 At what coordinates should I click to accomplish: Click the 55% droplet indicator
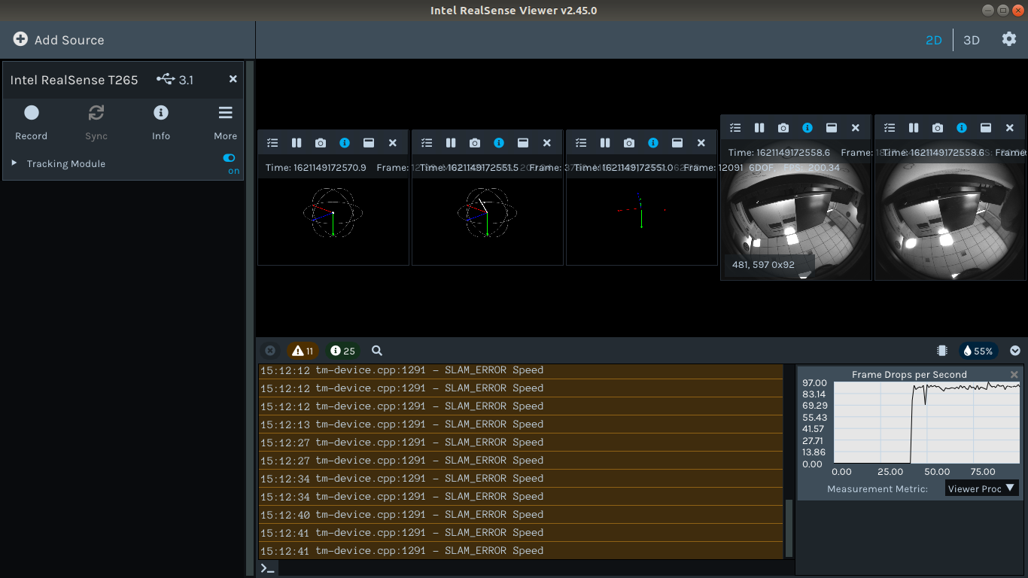tap(978, 351)
